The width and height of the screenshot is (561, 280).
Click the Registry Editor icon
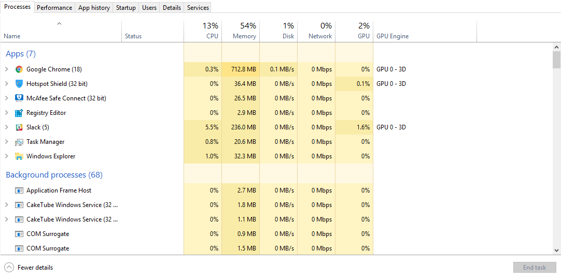19,113
